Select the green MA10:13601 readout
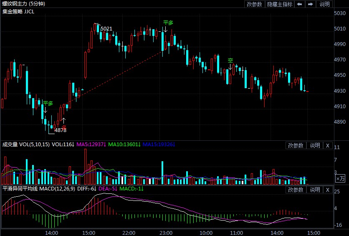Screen dimensions: 349x236 (x=124, y=145)
